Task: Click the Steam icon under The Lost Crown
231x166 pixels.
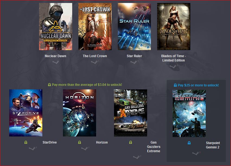Action: [x=94, y=62]
